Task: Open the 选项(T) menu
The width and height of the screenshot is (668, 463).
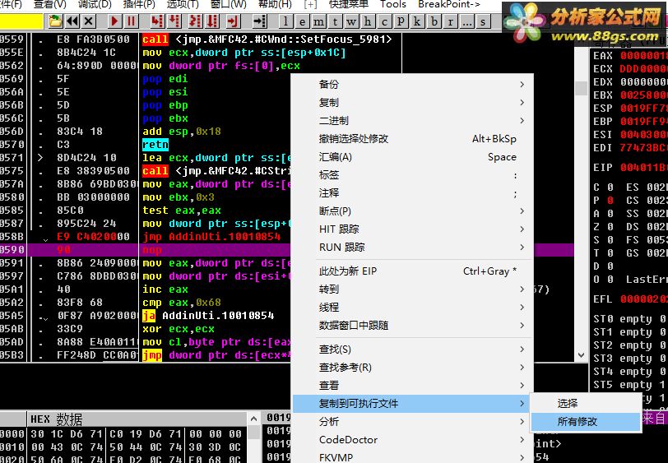Action: pos(183,5)
